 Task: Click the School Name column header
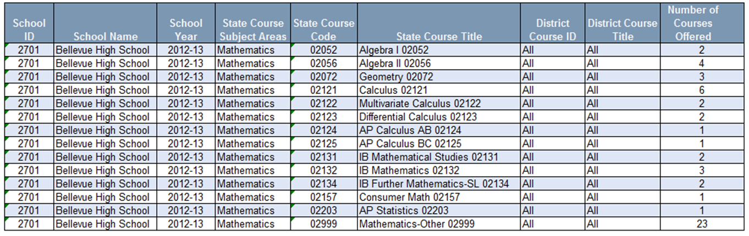[x=105, y=23]
